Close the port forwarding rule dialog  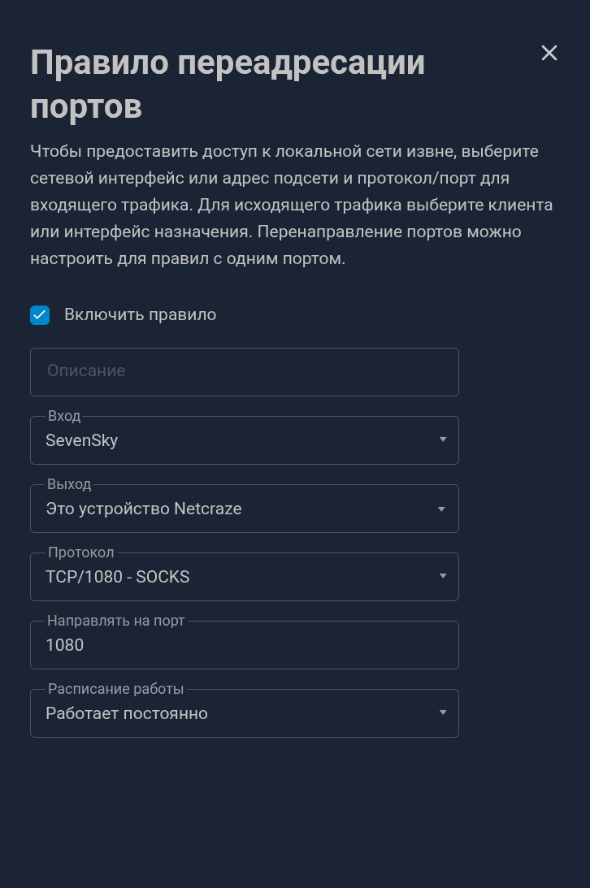point(549,53)
